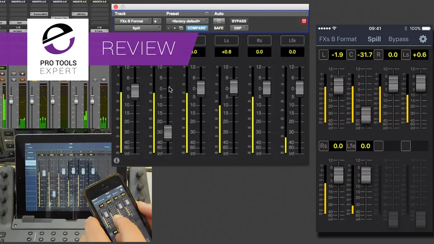Click the red close button of plugin window
Screen dimensions: 434x244
point(116,7)
